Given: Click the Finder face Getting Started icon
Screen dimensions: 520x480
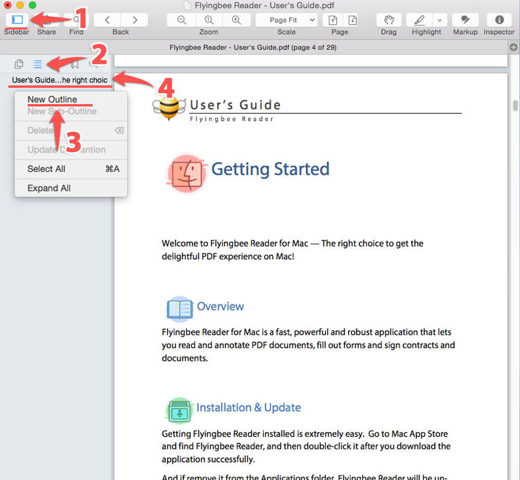Looking at the screenshot, I should [x=186, y=173].
